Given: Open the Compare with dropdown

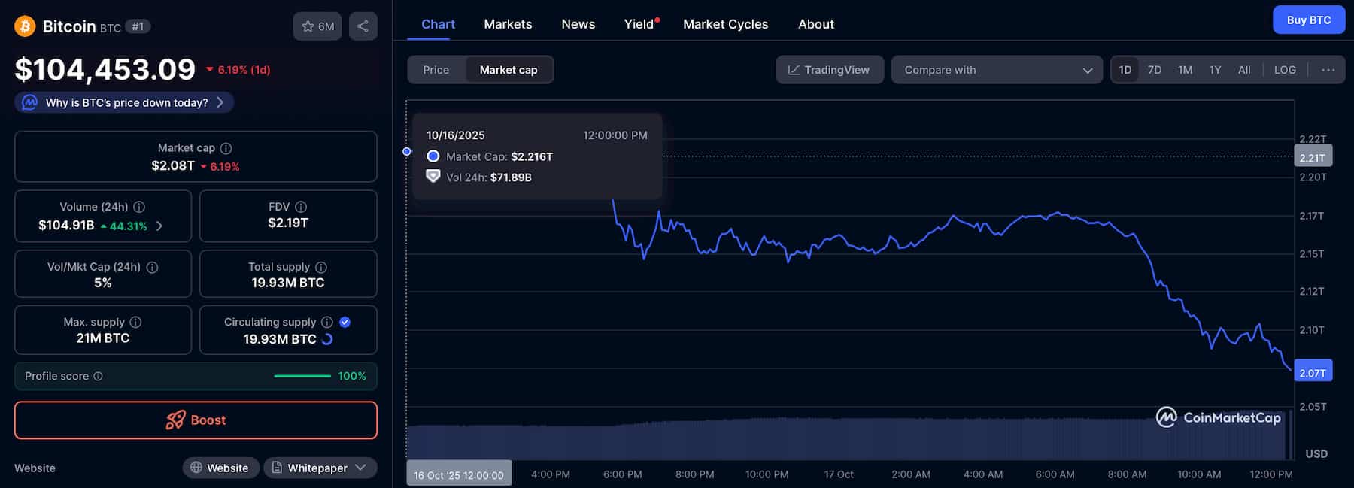Looking at the screenshot, I should 997,70.
